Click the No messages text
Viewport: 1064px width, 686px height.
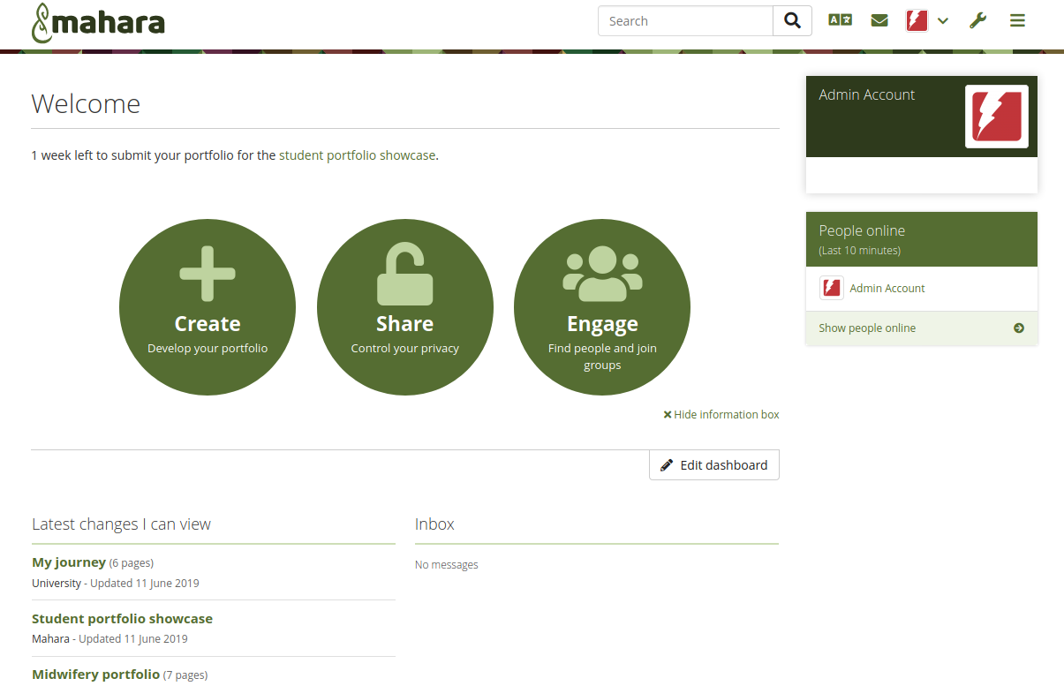coord(447,565)
